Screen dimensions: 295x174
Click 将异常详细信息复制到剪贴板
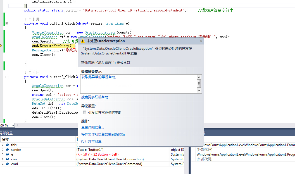(103, 134)
